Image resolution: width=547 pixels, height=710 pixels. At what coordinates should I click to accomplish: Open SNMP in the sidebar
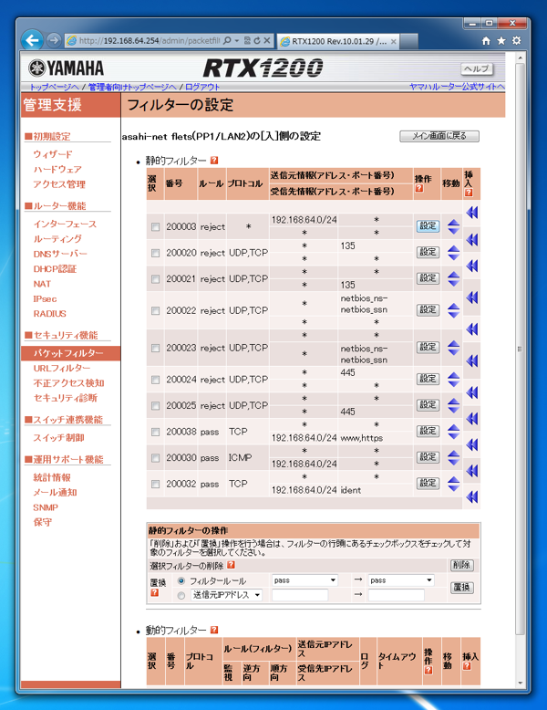(46, 507)
